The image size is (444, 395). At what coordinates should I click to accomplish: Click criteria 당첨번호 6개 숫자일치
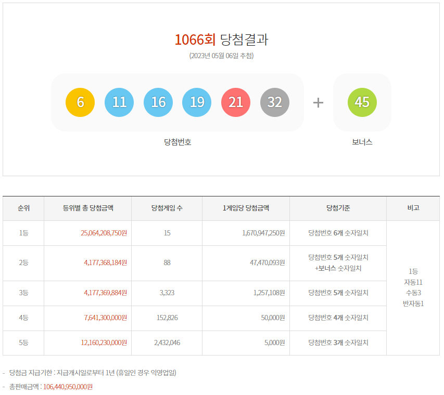pos(338,233)
